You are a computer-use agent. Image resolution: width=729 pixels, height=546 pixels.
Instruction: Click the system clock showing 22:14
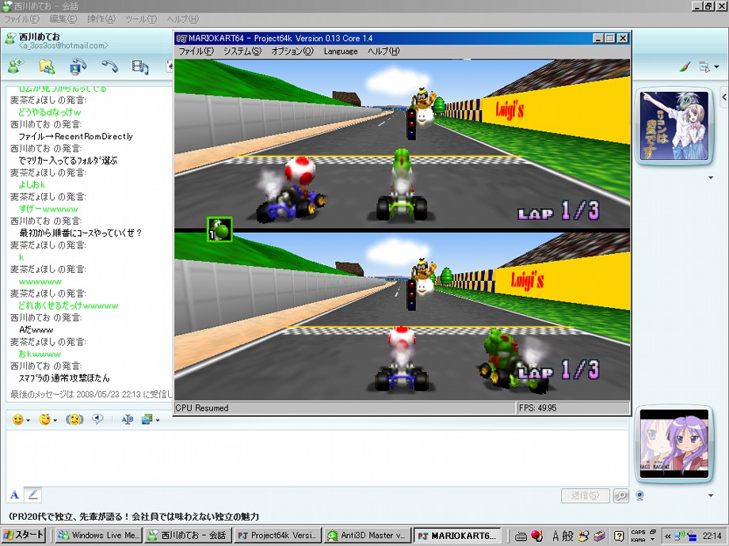pos(712,536)
